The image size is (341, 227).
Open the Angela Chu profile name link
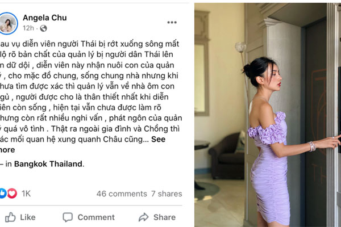coord(45,18)
